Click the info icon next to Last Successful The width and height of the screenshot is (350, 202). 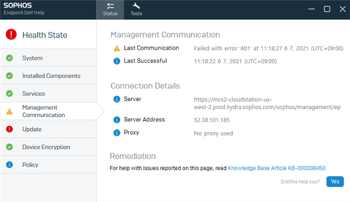pyautogui.click(x=116, y=61)
